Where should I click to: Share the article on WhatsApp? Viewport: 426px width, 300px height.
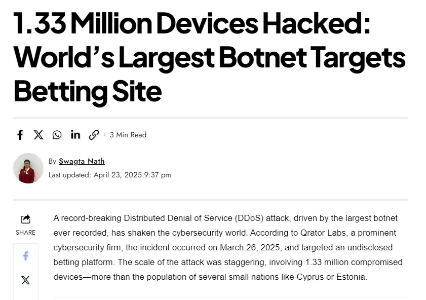click(x=57, y=135)
